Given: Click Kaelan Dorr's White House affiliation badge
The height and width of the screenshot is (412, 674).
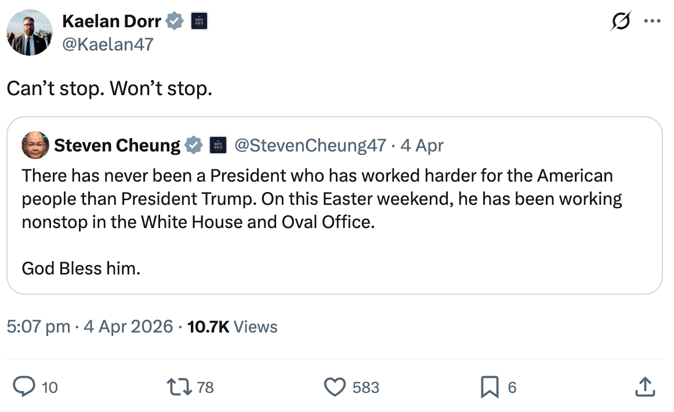Looking at the screenshot, I should coord(199,21).
